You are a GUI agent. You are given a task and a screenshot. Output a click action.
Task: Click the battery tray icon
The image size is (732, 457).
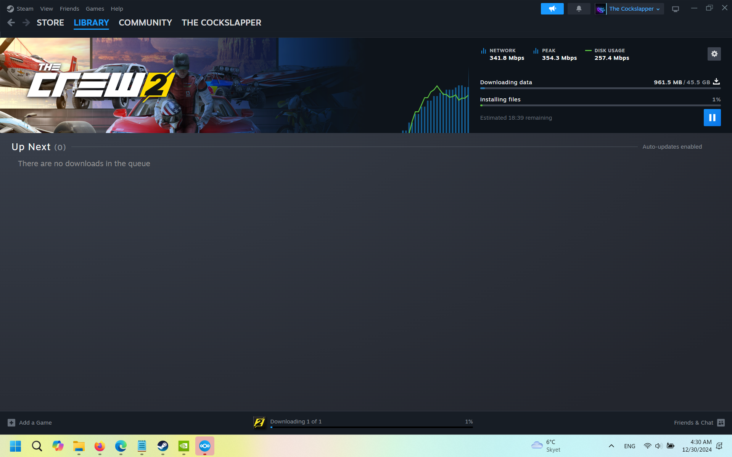671,446
